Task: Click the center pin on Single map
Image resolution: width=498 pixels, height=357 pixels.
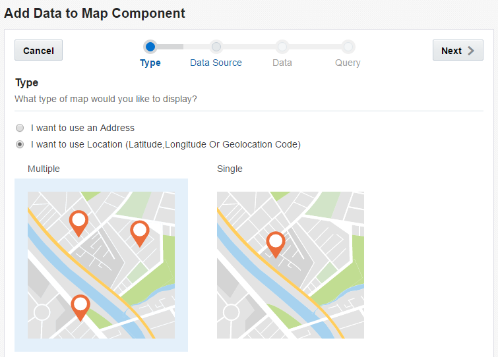Action: click(276, 243)
